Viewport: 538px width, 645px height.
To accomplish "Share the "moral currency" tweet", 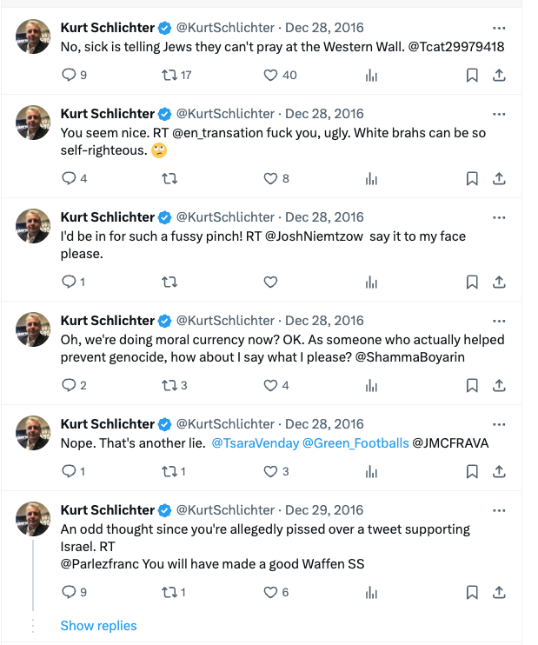I will click(x=500, y=386).
